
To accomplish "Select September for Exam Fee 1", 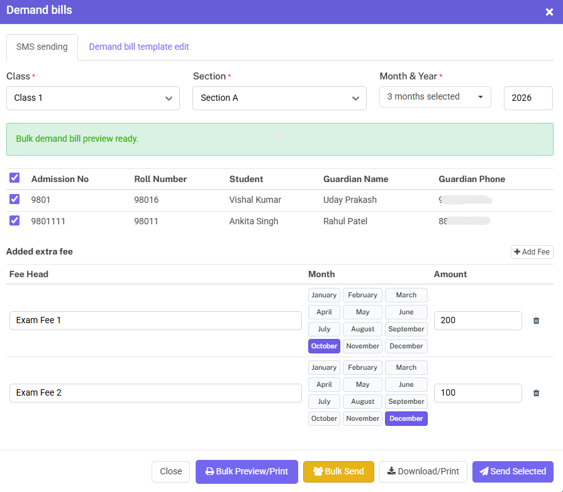I will tap(406, 329).
